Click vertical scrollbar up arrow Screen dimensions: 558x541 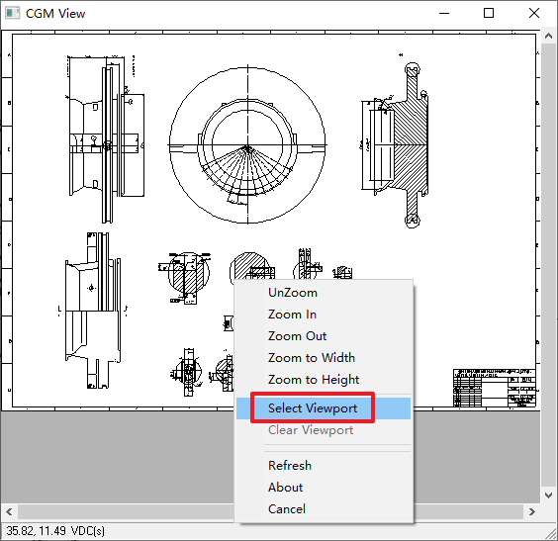(x=548, y=36)
